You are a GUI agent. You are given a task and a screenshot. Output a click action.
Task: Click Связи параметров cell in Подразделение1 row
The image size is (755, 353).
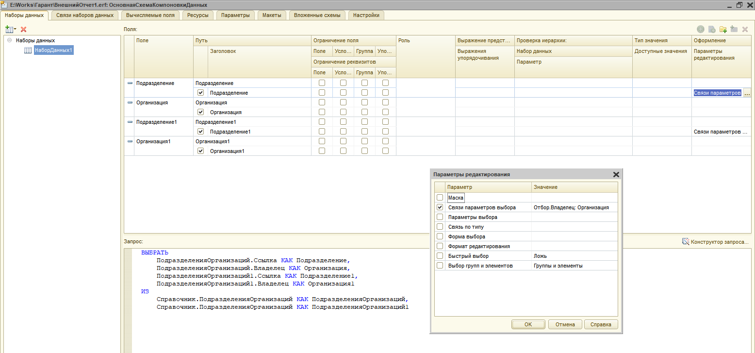tap(721, 132)
